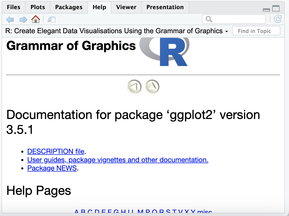Minimize the Help pane

point(266,9)
